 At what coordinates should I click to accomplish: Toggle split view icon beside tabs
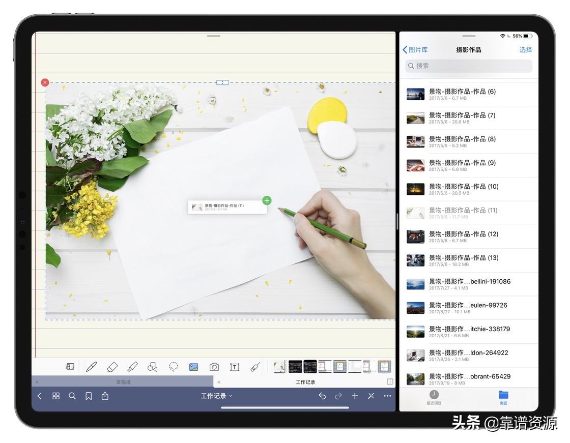(x=390, y=382)
